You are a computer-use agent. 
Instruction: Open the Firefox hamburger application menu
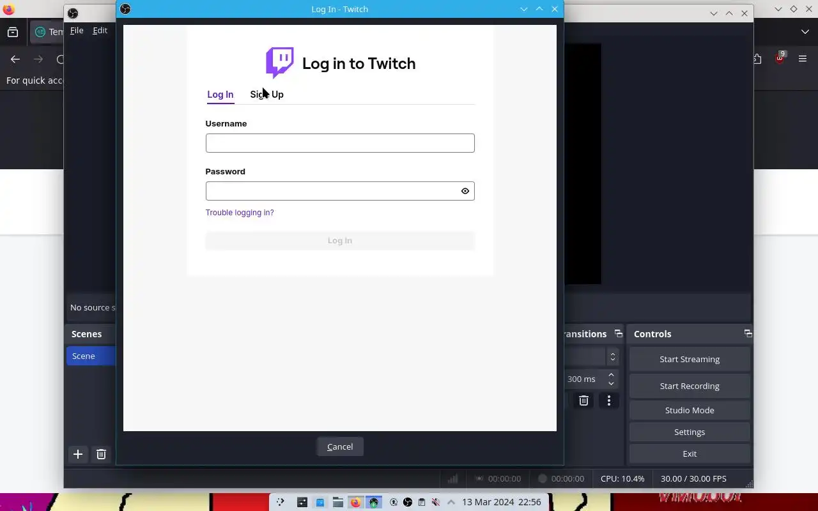point(803,59)
